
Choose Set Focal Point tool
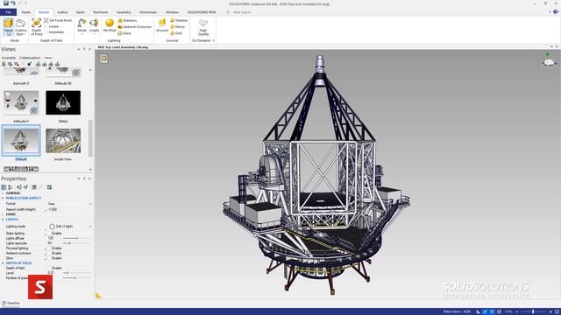58,20
